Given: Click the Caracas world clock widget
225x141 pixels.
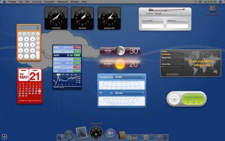Looking at the screenshot, I should 56,18.
